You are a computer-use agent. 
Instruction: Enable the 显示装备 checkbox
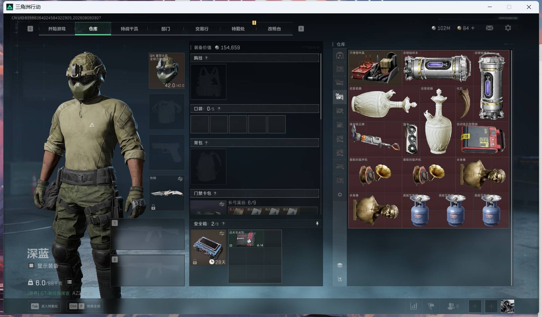click(31, 266)
